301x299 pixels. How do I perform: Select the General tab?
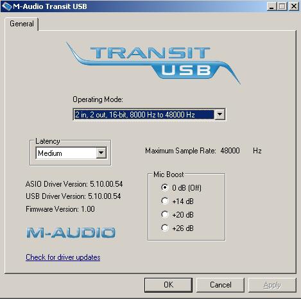click(22, 24)
